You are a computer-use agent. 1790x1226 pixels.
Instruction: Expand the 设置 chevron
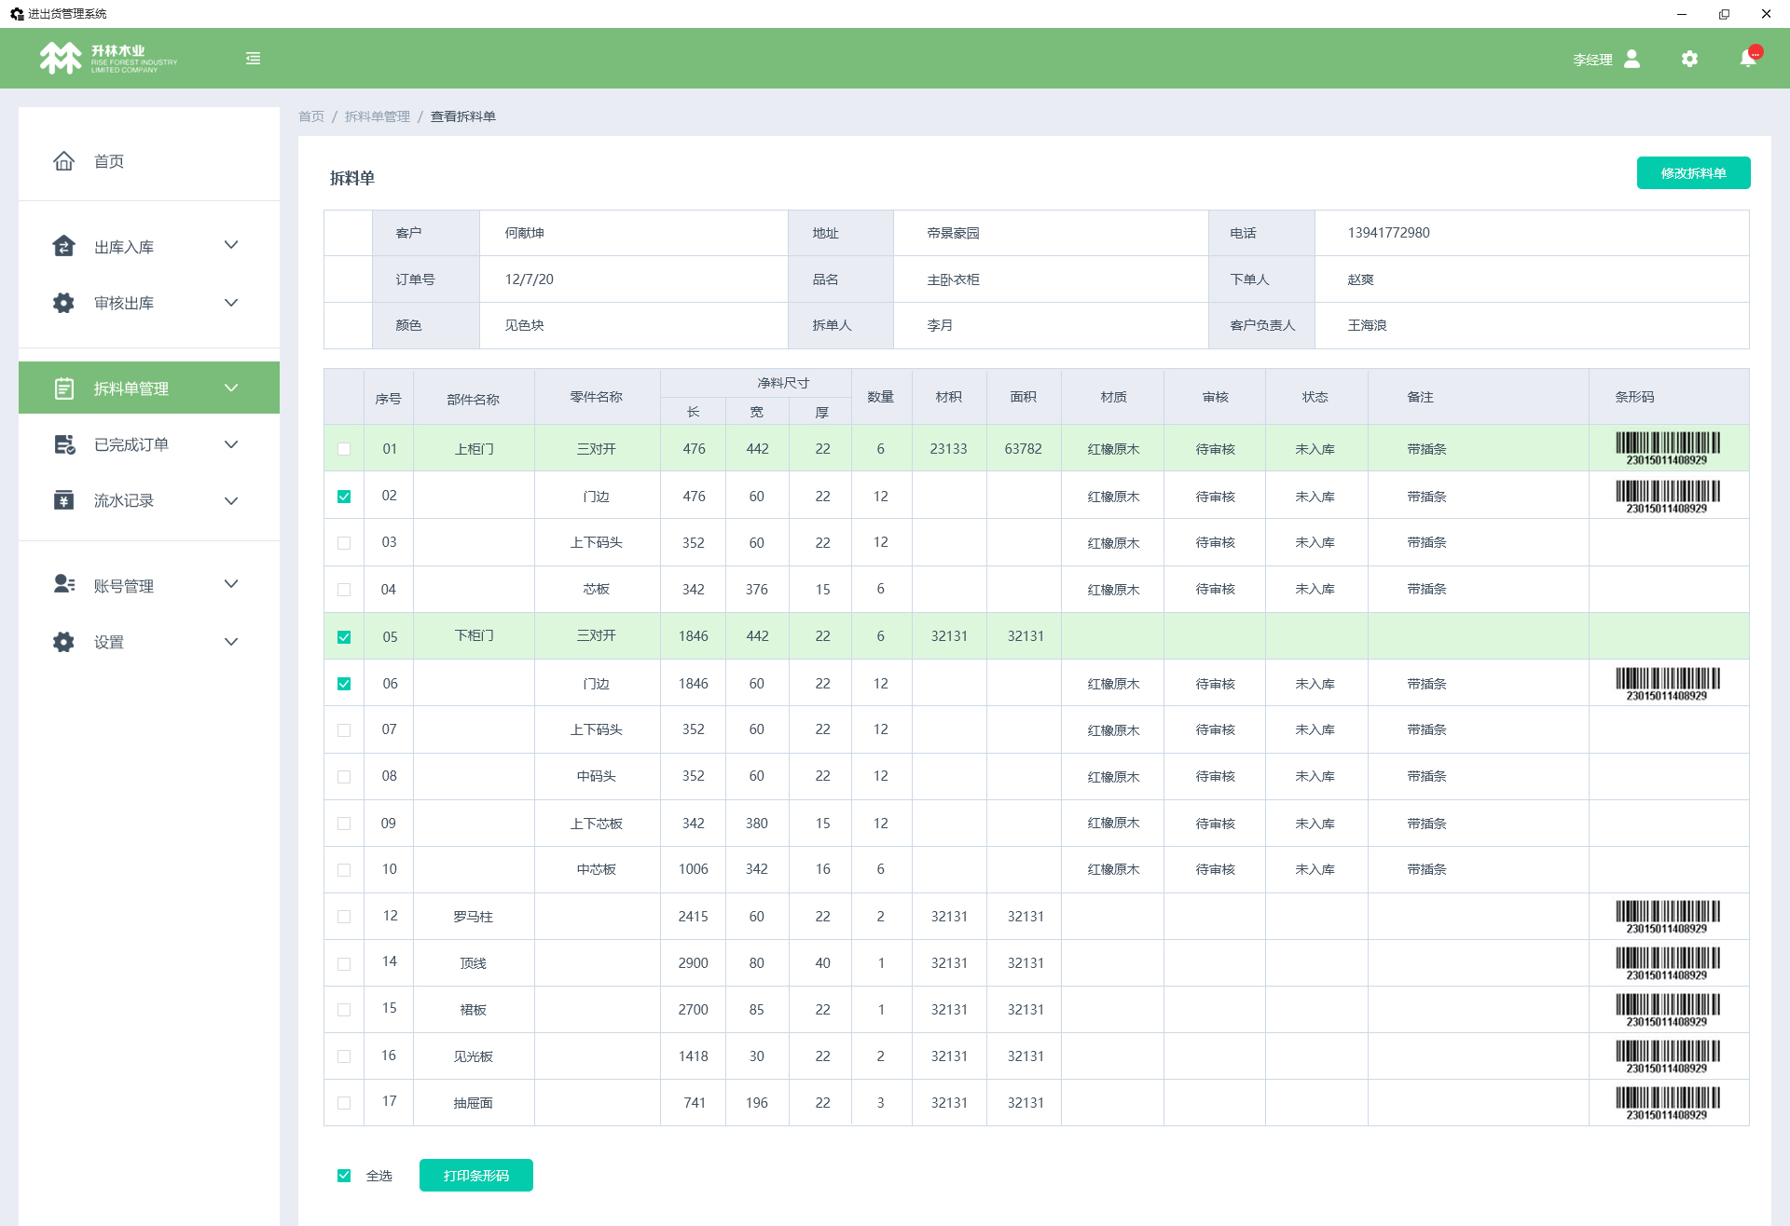231,642
